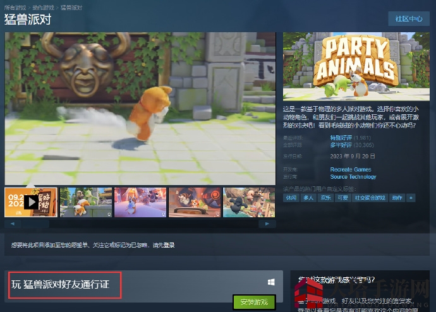Select the black gorilla beach screenshot thumbnail

[x=249, y=202]
